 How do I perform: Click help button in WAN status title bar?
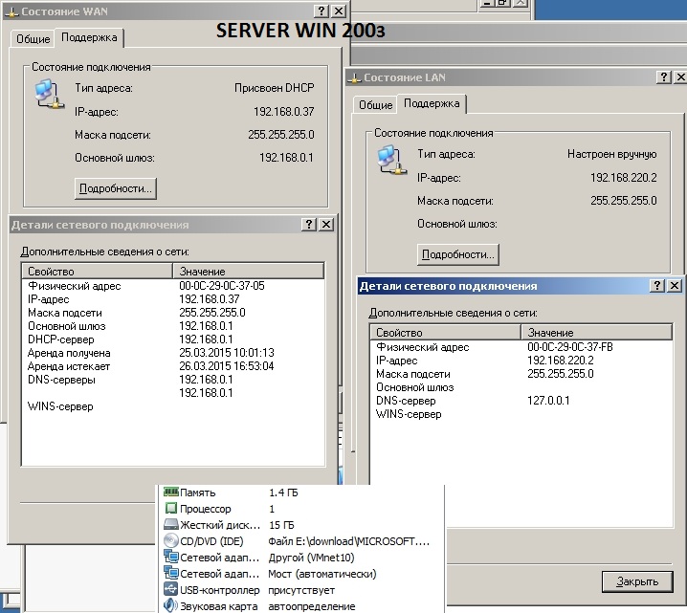tap(321, 11)
